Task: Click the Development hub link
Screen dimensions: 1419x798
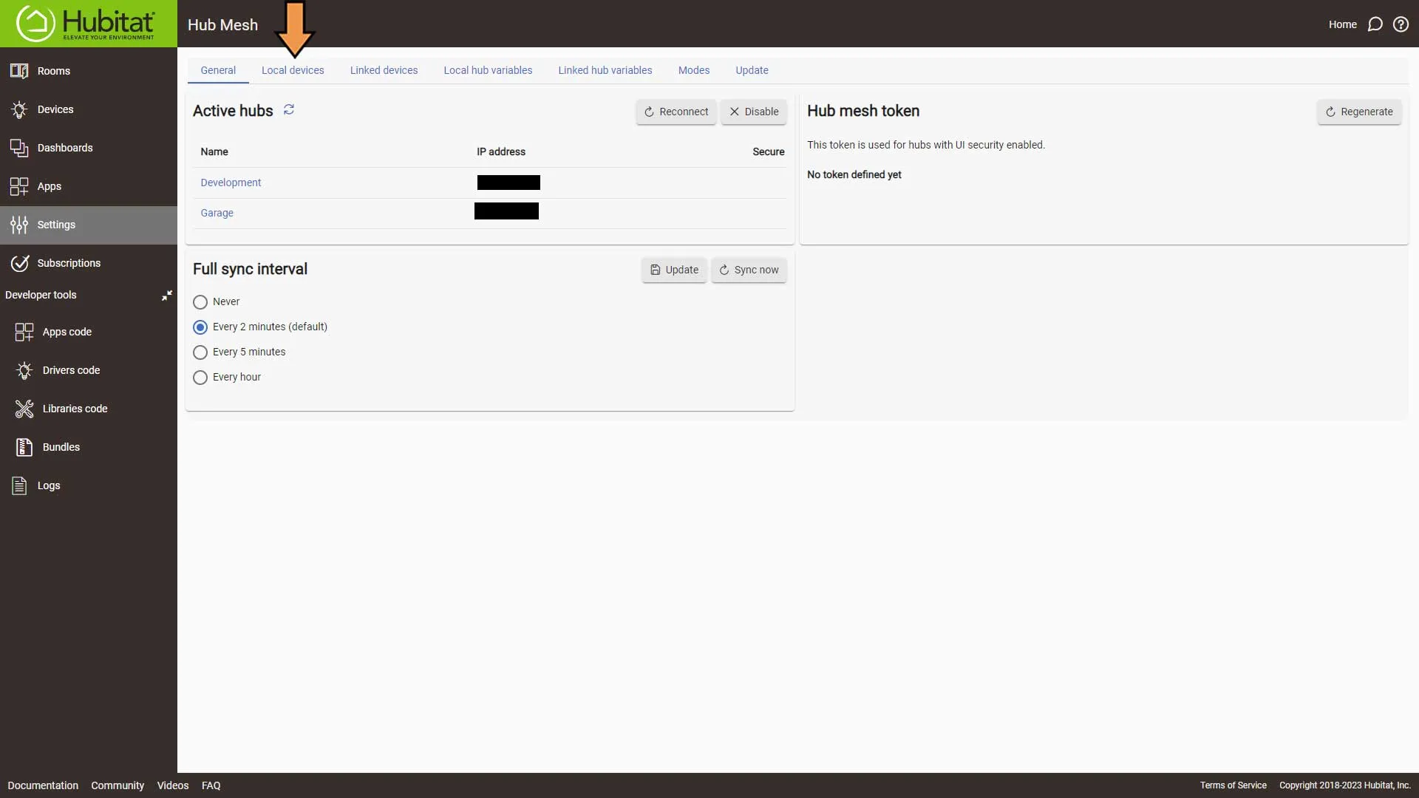Action: [x=230, y=183]
